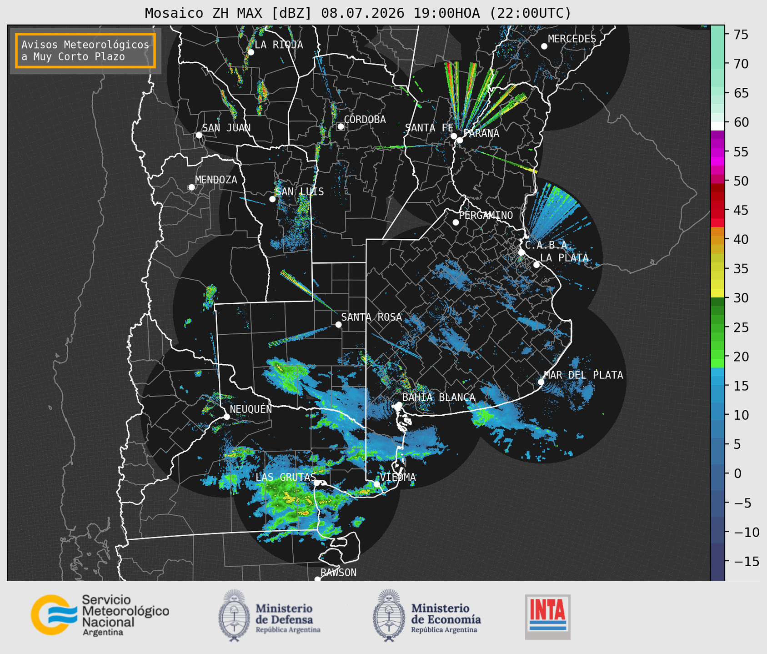Screen dimensions: 767x654
Task: Click the Neuquén marker dot
Action: 226,416
